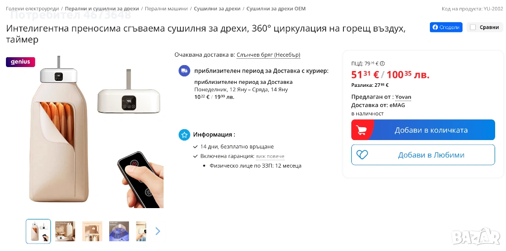Select the second product thumbnail
506x251 pixels.
pos(65,231)
